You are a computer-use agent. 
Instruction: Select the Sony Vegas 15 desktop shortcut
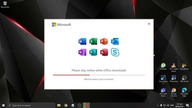(x=163, y=80)
